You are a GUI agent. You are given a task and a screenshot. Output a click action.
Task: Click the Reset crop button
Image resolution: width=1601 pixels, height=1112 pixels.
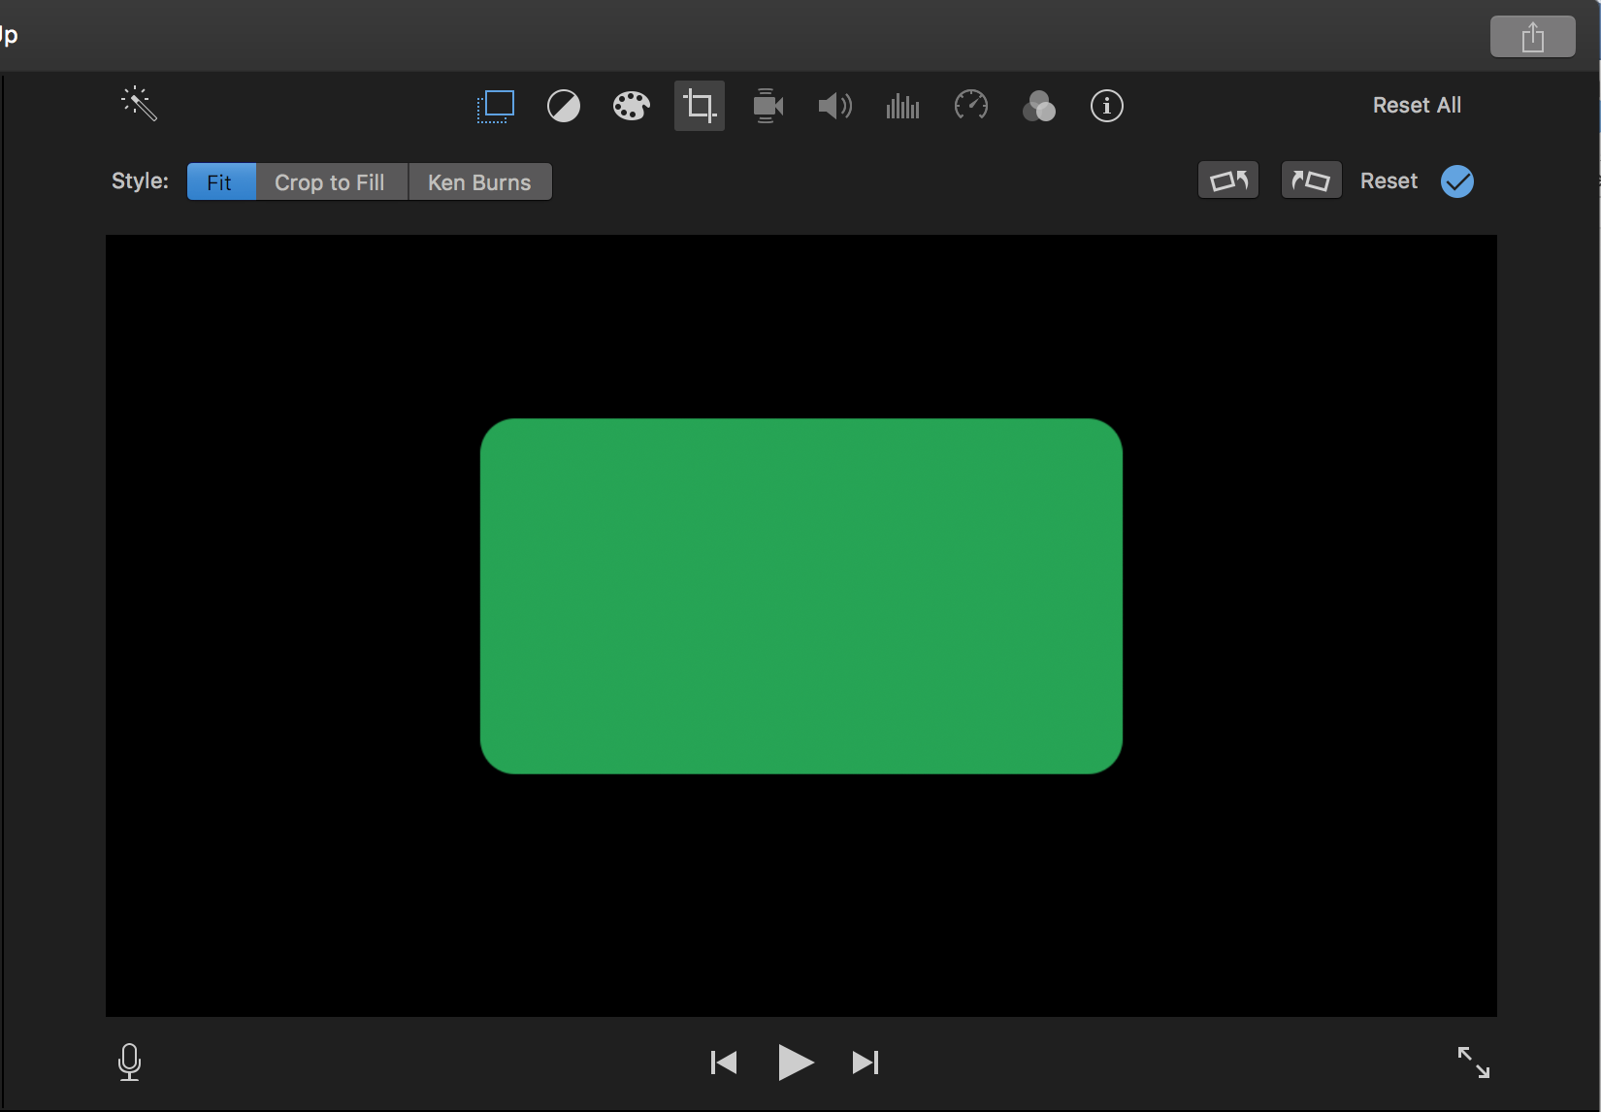(1389, 181)
